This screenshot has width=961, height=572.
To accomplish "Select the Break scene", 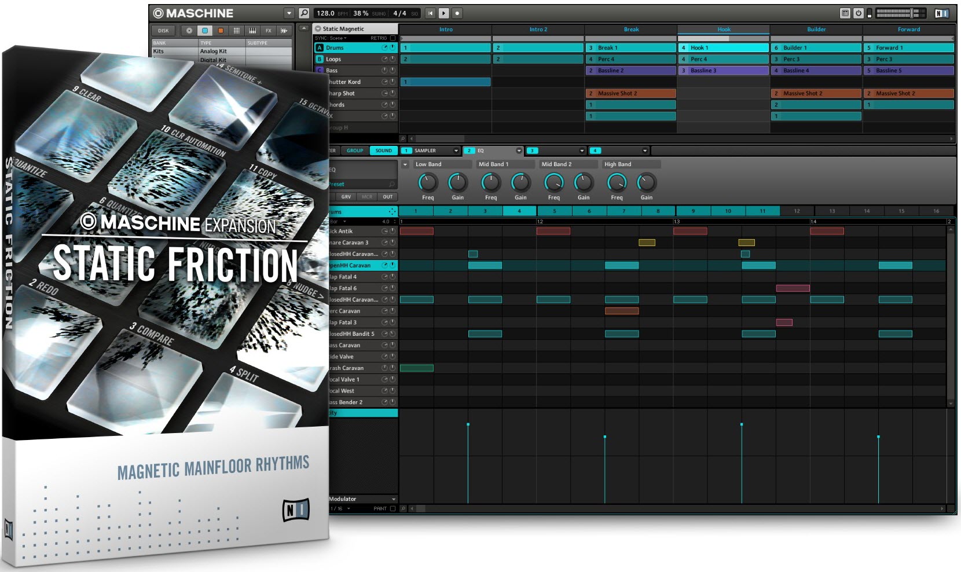I will pos(631,30).
